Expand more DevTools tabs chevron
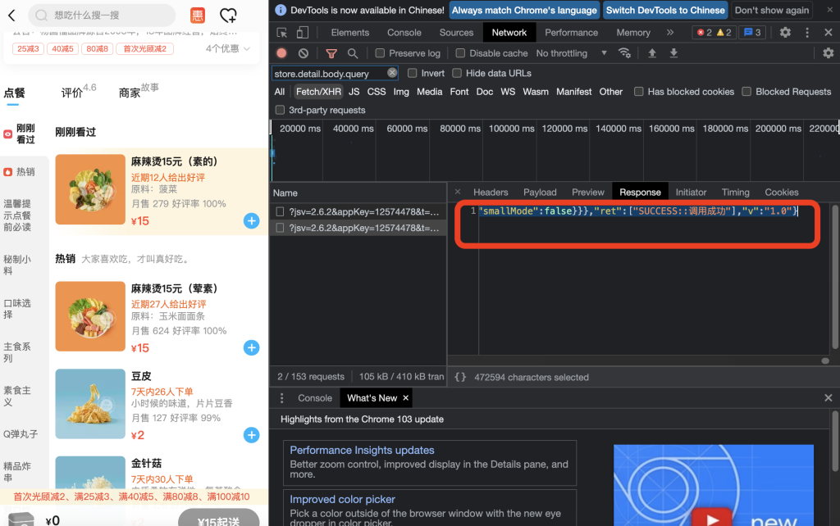Screen dimensions: 840x526 pyautogui.click(x=670, y=33)
